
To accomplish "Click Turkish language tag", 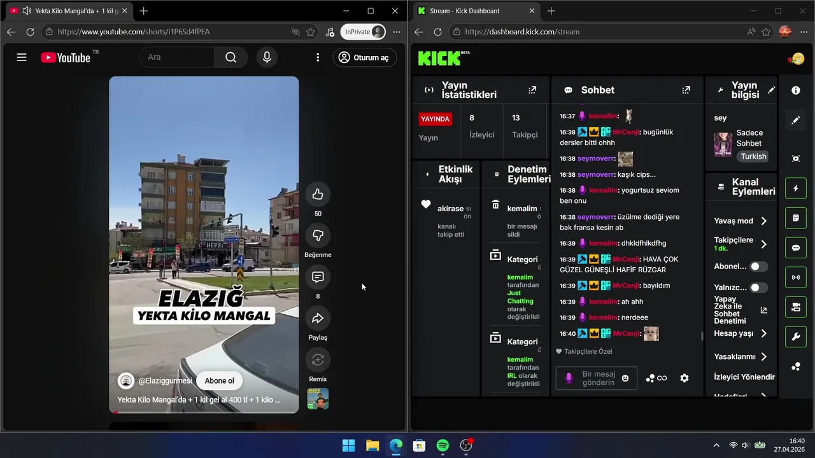I will 754,156.
